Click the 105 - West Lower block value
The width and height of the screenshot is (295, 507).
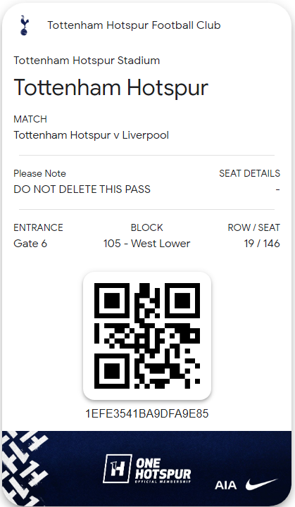point(147,244)
